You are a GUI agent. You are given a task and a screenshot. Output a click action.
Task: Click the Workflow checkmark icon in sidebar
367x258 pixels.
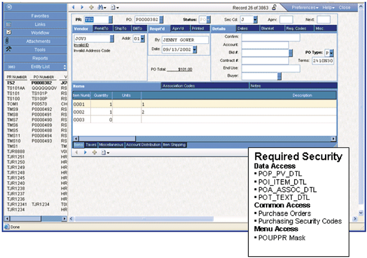[8, 33]
